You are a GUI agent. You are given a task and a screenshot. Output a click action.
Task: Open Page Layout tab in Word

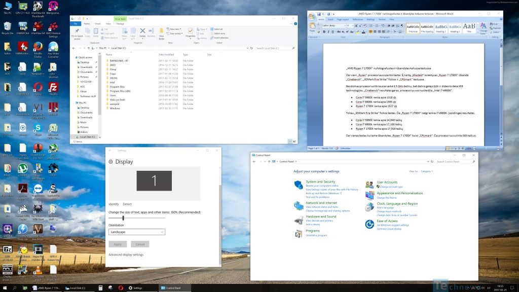(x=343, y=20)
